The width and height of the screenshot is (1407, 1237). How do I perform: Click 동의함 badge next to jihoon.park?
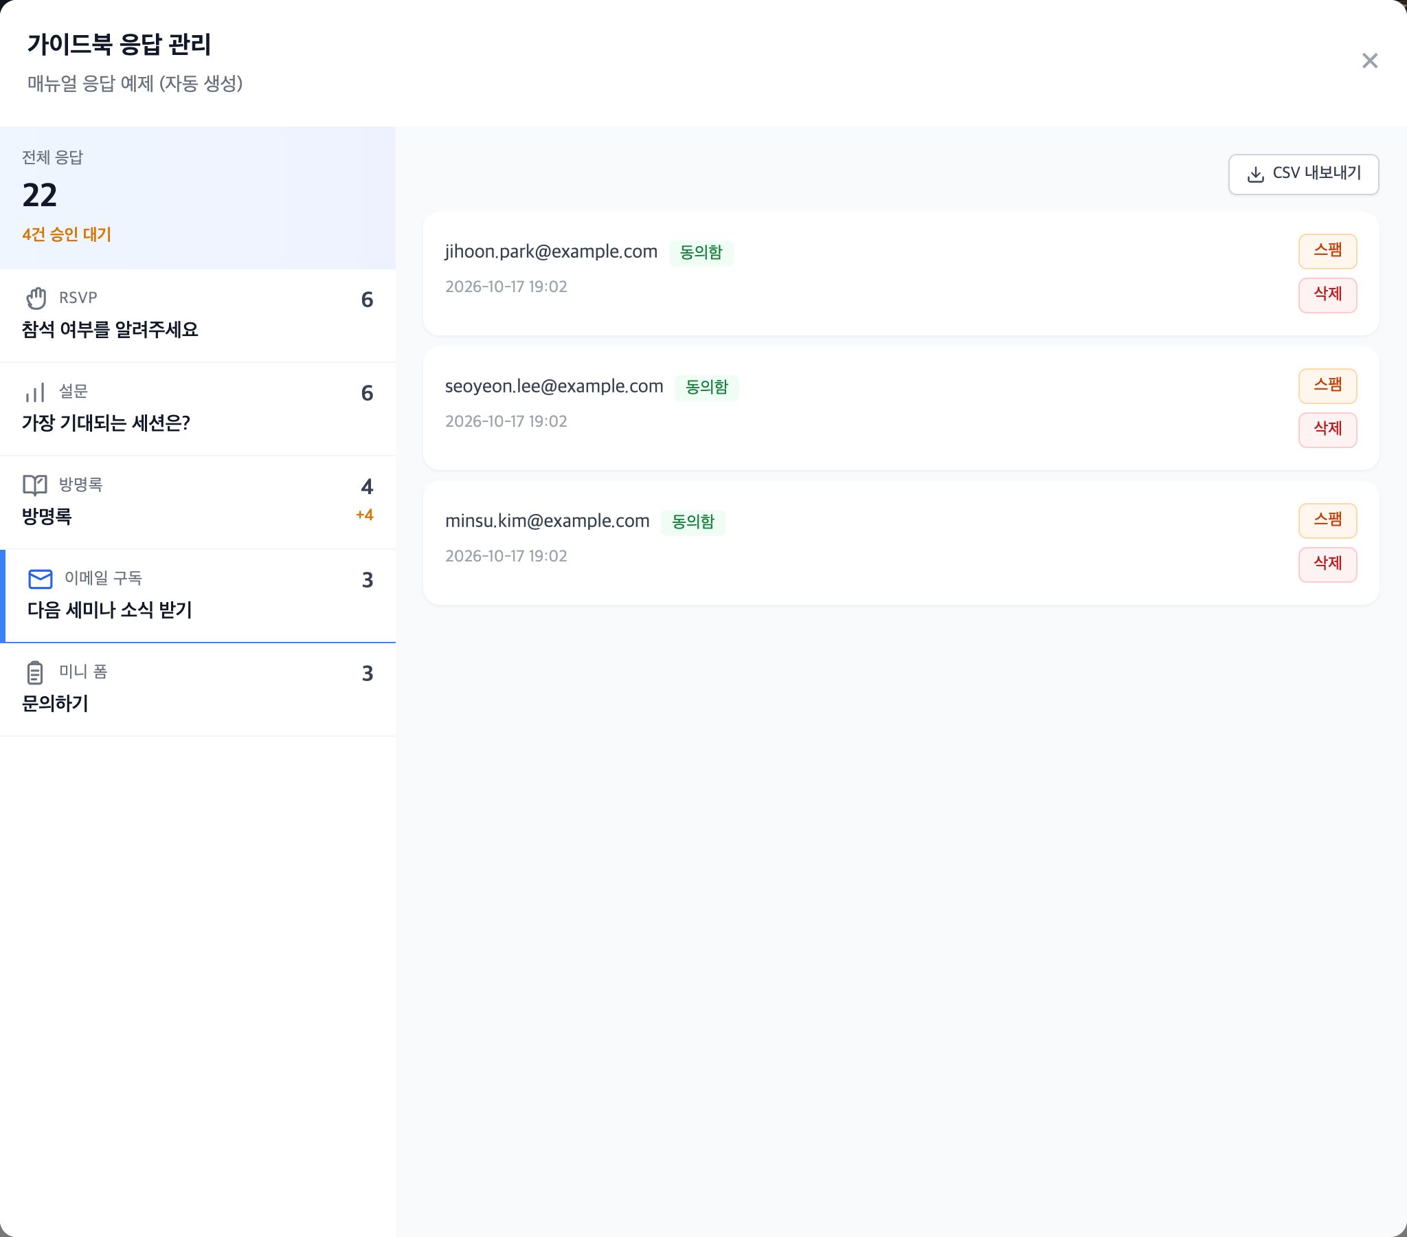click(701, 253)
